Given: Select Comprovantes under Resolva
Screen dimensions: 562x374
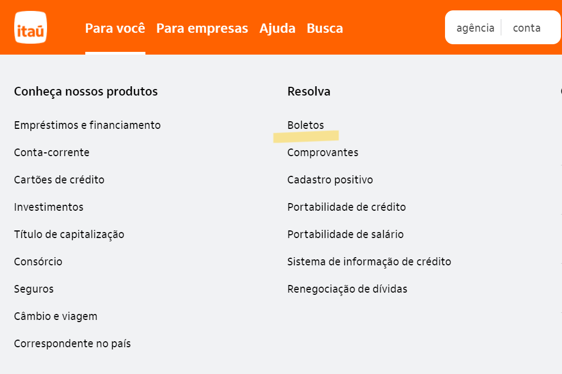Looking at the screenshot, I should click(323, 152).
